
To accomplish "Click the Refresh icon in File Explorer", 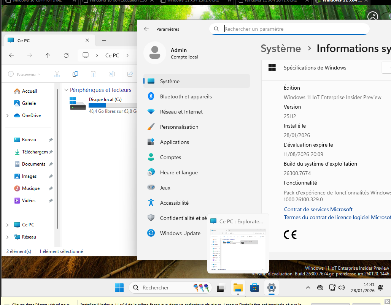I will pyautogui.click(x=66, y=55).
